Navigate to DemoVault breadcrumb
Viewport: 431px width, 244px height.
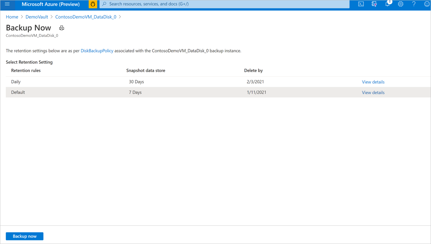point(37,17)
